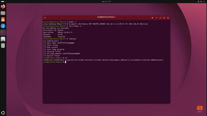Image resolution: width=207 pixels, height=116 pixels.
Task: Launch App Center from the dock
Action: pos(3,19)
